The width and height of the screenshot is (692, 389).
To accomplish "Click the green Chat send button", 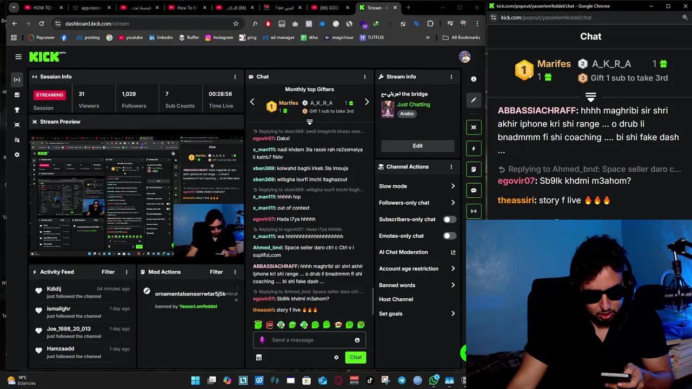I will click(x=356, y=357).
